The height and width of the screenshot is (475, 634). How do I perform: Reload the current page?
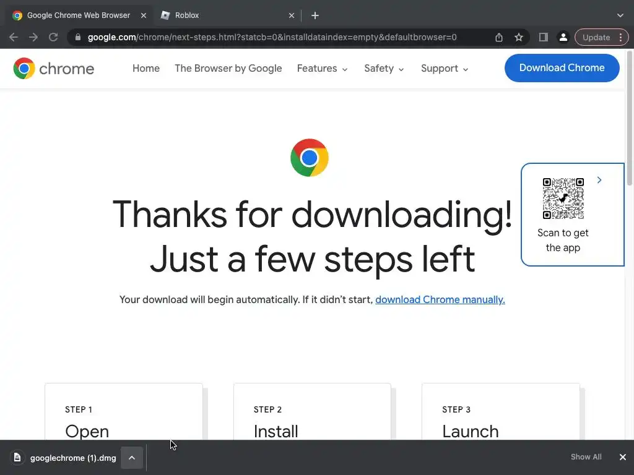coord(53,37)
